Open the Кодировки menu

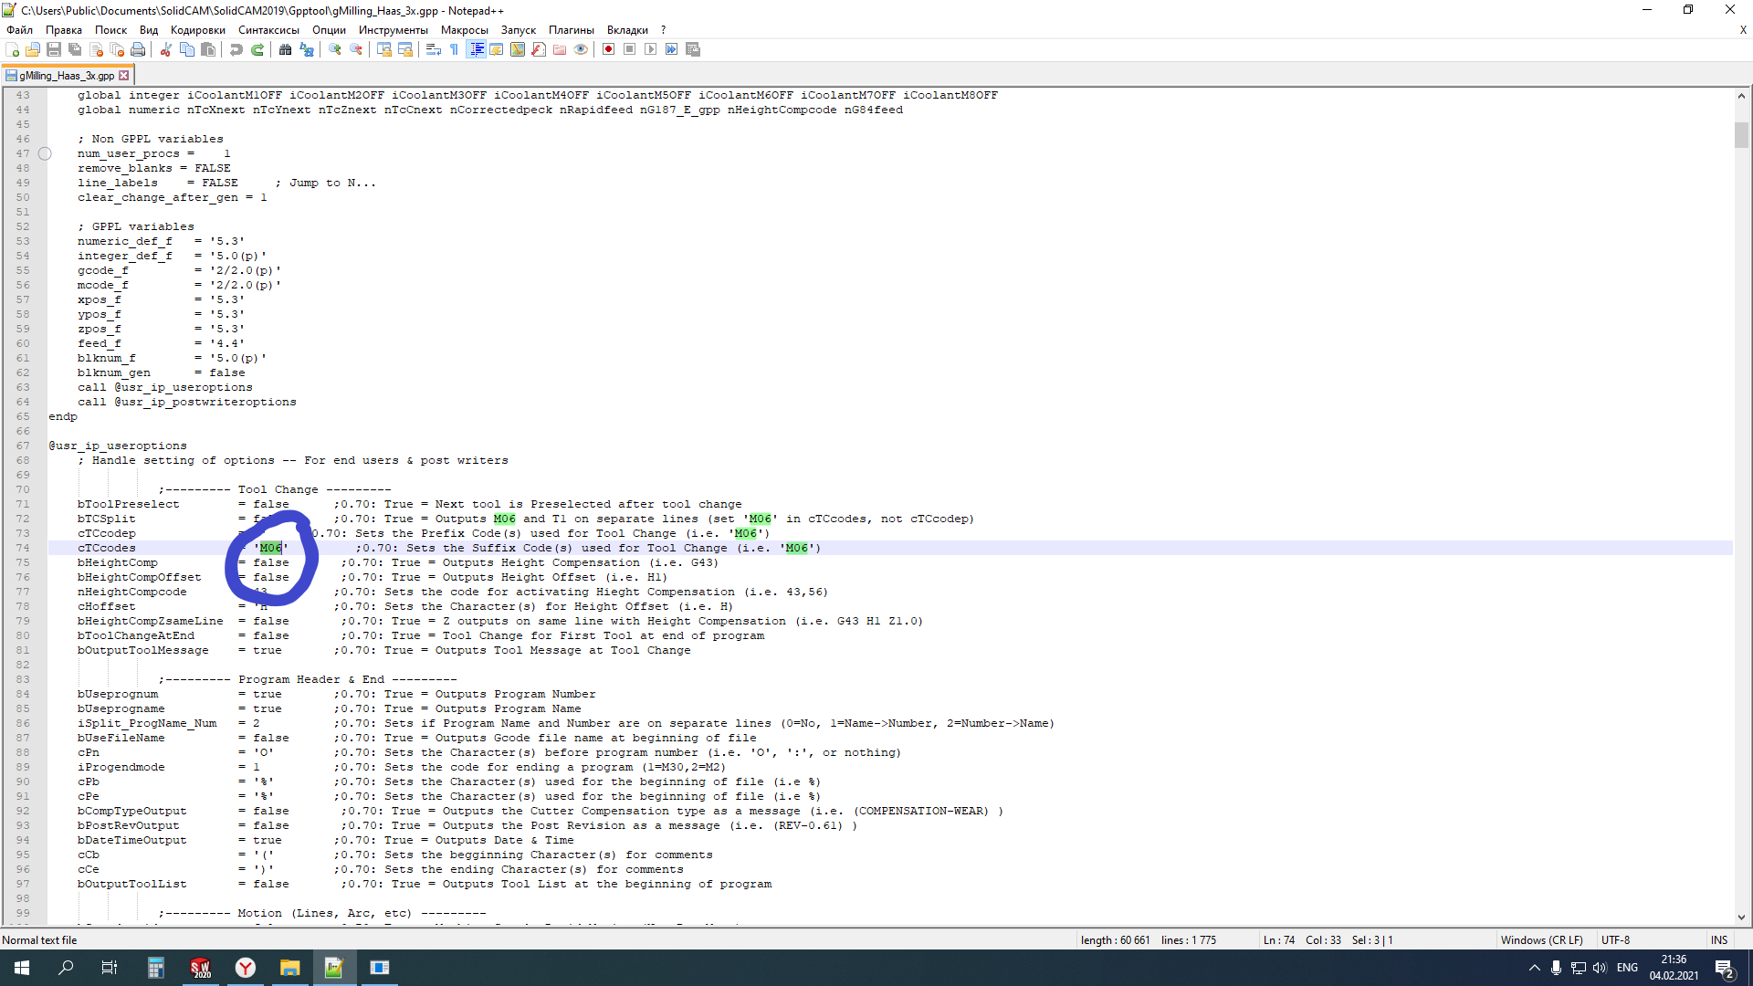197,30
